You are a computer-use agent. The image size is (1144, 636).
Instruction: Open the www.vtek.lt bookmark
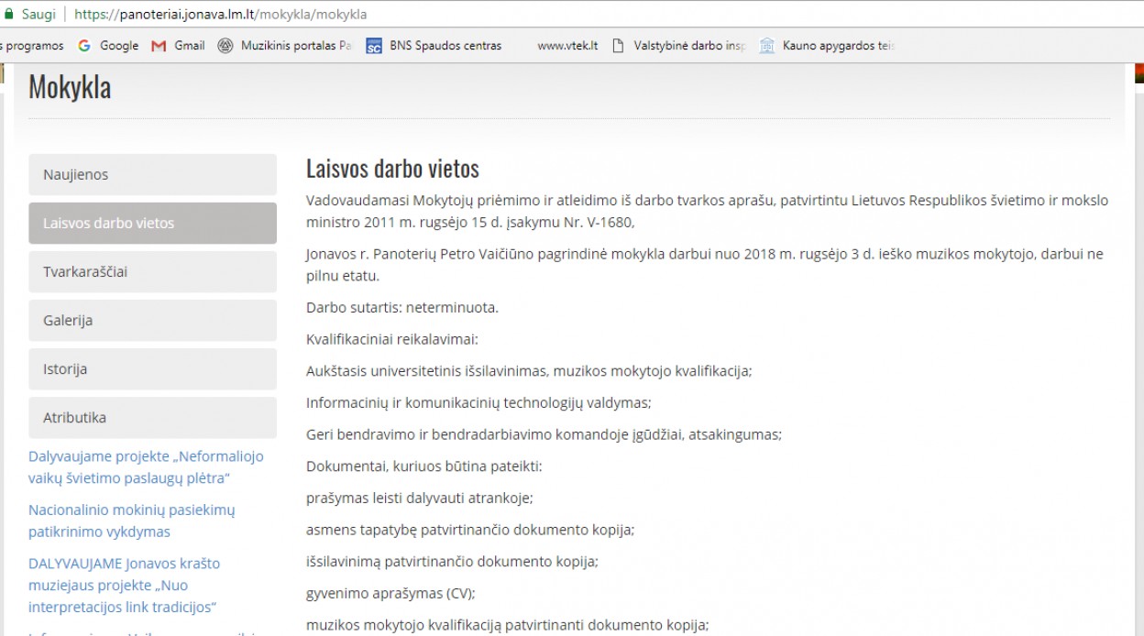point(566,46)
